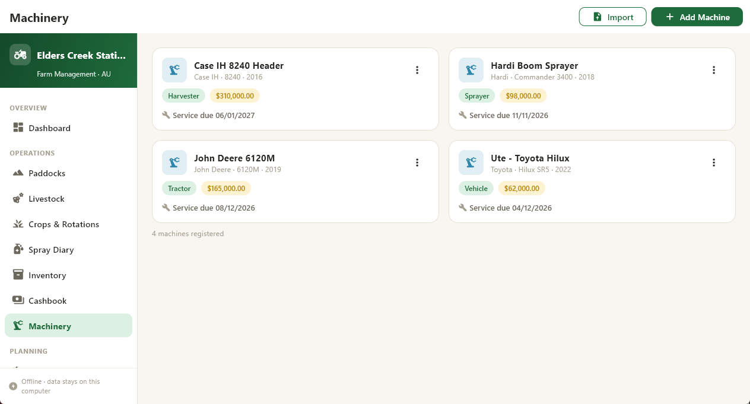Click the Crops & Rotations sprout icon
The image size is (750, 404).
(18, 224)
